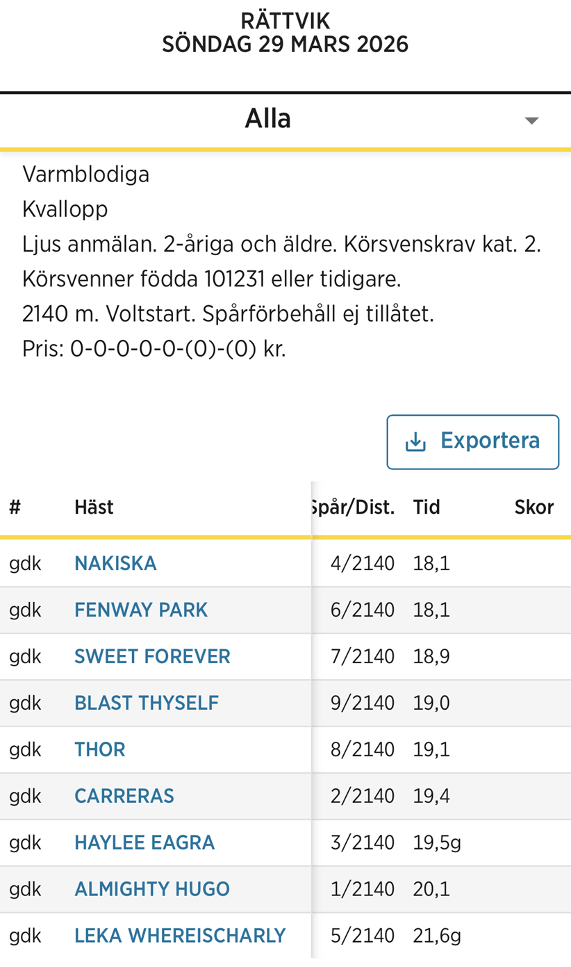571x967 pixels.
Task: Click the RÄTTVIK page heading
Action: coord(285,21)
